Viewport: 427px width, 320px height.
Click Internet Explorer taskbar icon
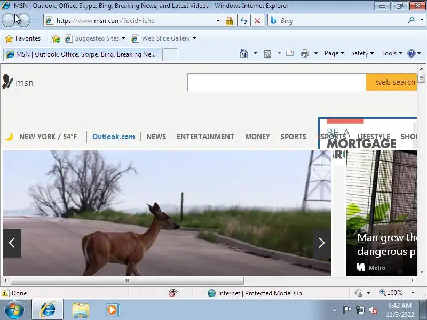[48, 310]
